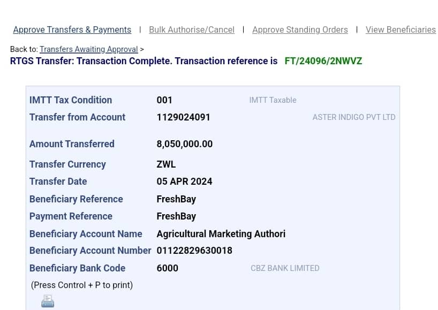Click the Transfer Date value 05 APR 2024
438x310 pixels.
184,182
